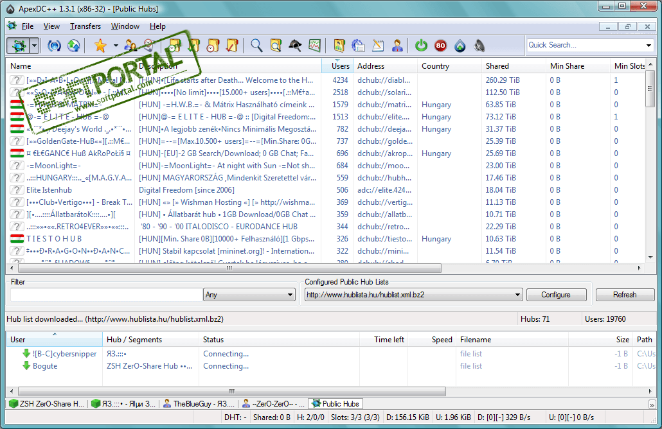Click the Open File List icon
The width and height of the screenshot is (662, 429).
[x=339, y=46]
